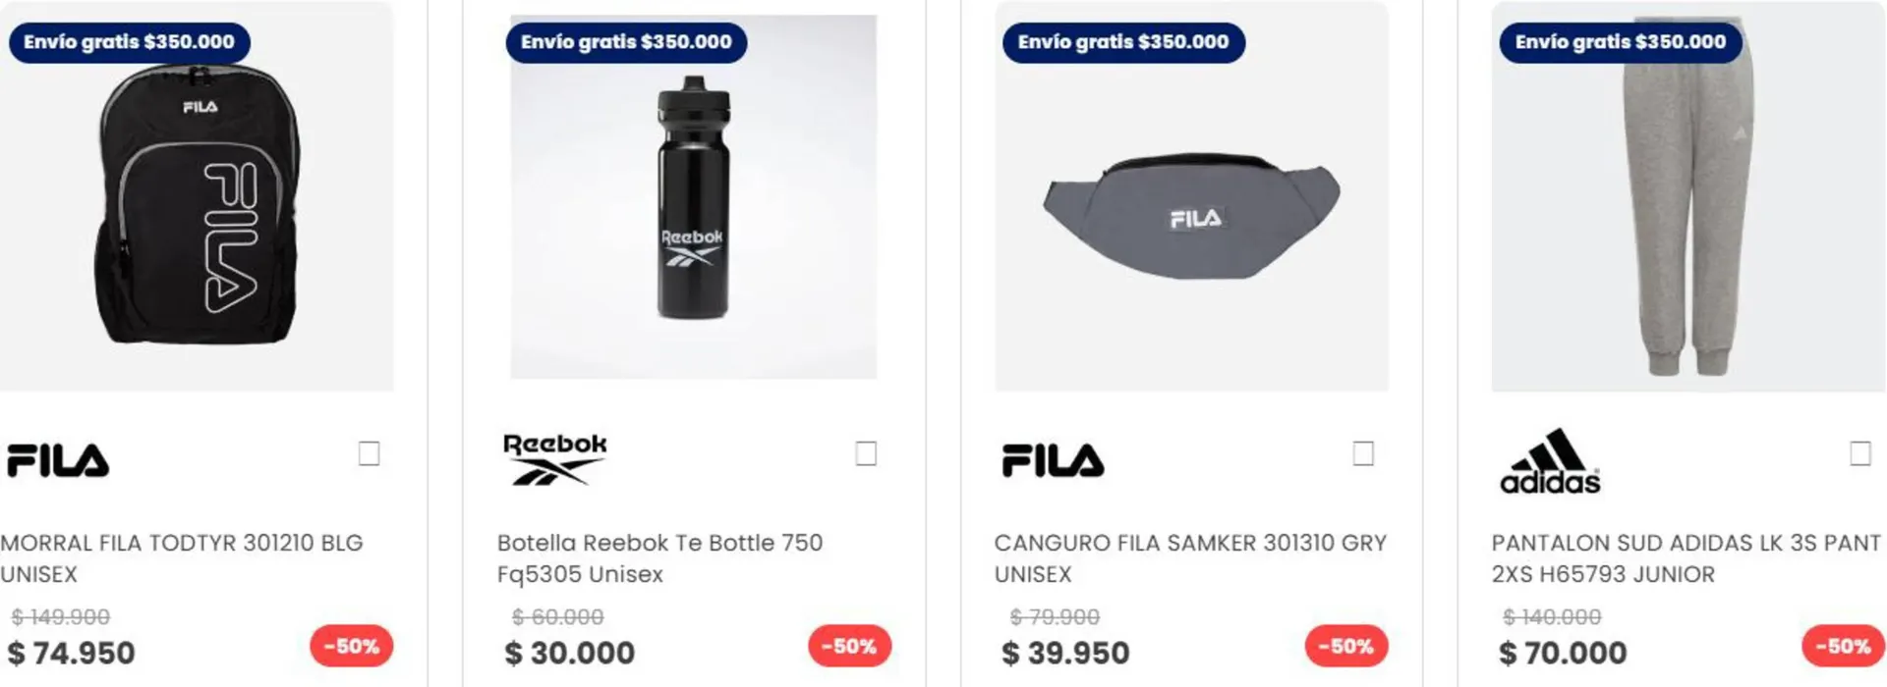
Task: Click the FILA brand logo under the backpack
Action: click(58, 460)
